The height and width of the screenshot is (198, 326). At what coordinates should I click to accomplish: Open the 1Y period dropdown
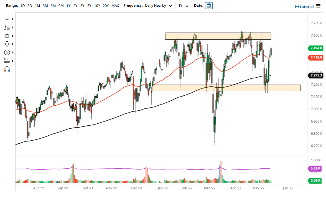click(x=183, y=6)
